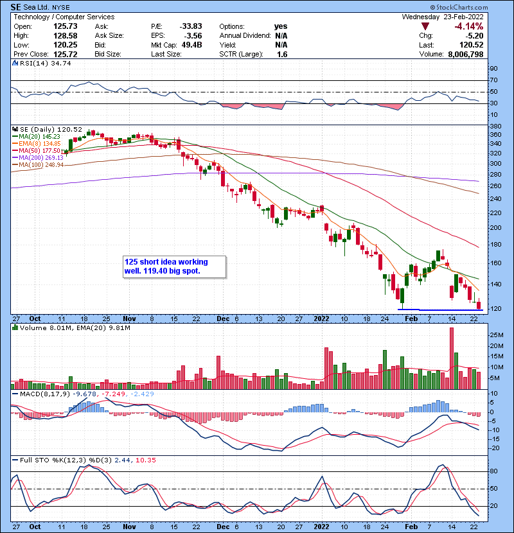Image resolution: width=514 pixels, height=533 pixels.
Task: Click the blue support line near 120
Action: click(440, 310)
